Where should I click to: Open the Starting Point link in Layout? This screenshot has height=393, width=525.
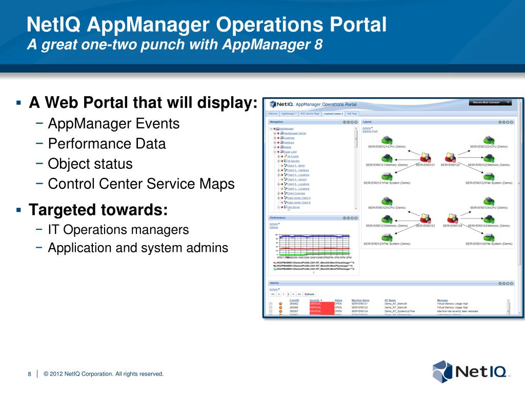click(370, 131)
